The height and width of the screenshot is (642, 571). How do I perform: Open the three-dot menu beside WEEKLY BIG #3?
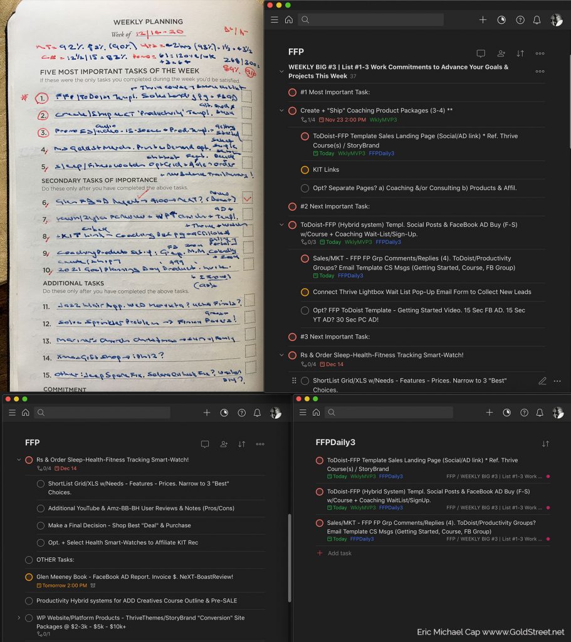point(540,71)
